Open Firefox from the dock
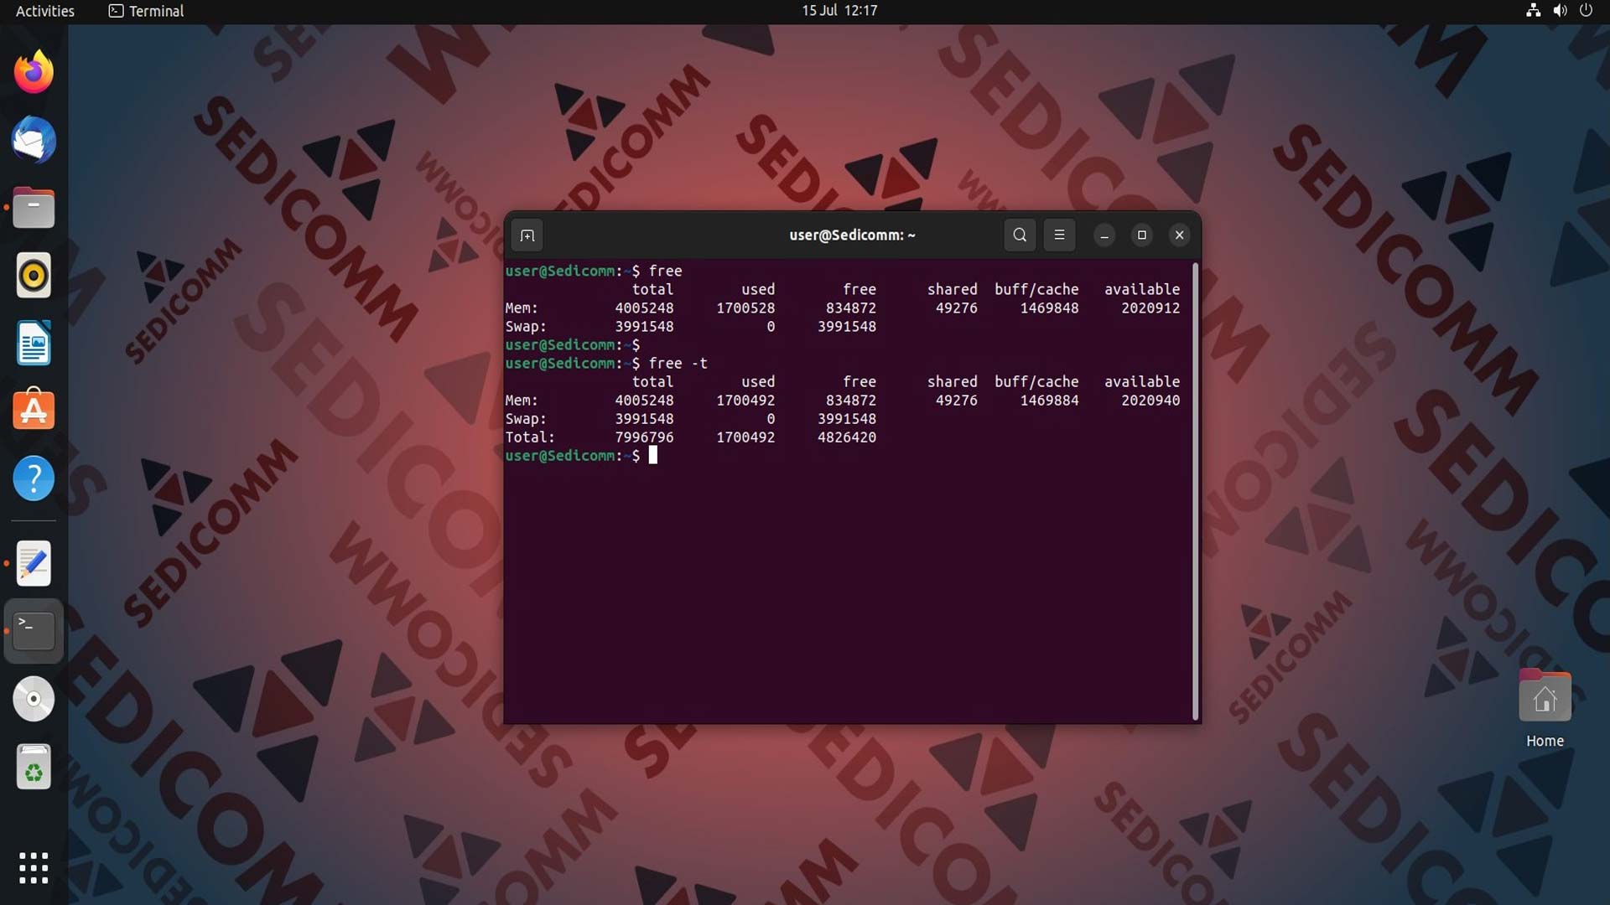 tap(34, 72)
